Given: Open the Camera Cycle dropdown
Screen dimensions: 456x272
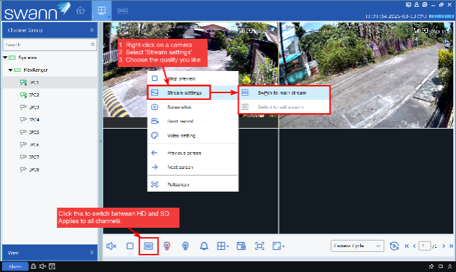Looking at the screenshot, I should pos(357,246).
